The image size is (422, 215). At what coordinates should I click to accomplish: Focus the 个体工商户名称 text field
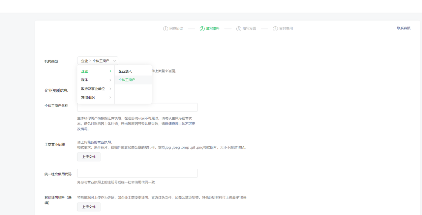click(137, 107)
